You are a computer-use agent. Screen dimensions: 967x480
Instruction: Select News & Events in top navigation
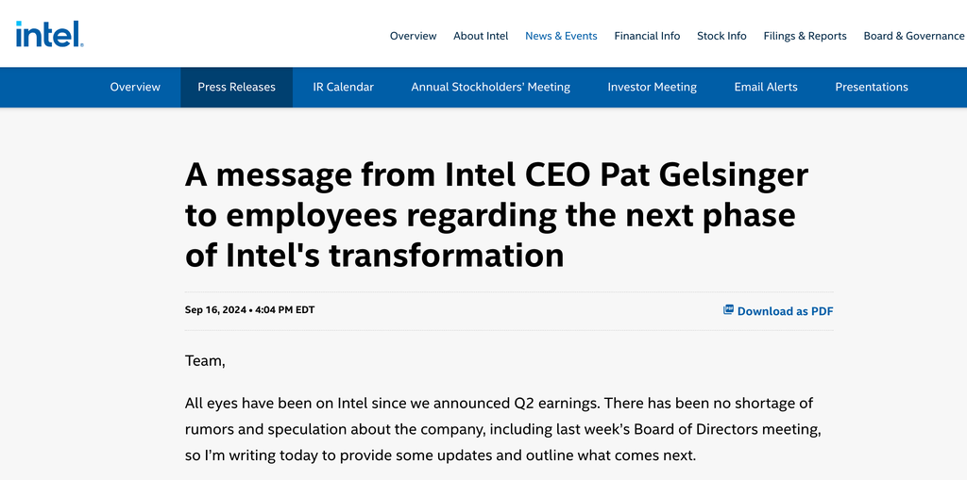pos(561,36)
